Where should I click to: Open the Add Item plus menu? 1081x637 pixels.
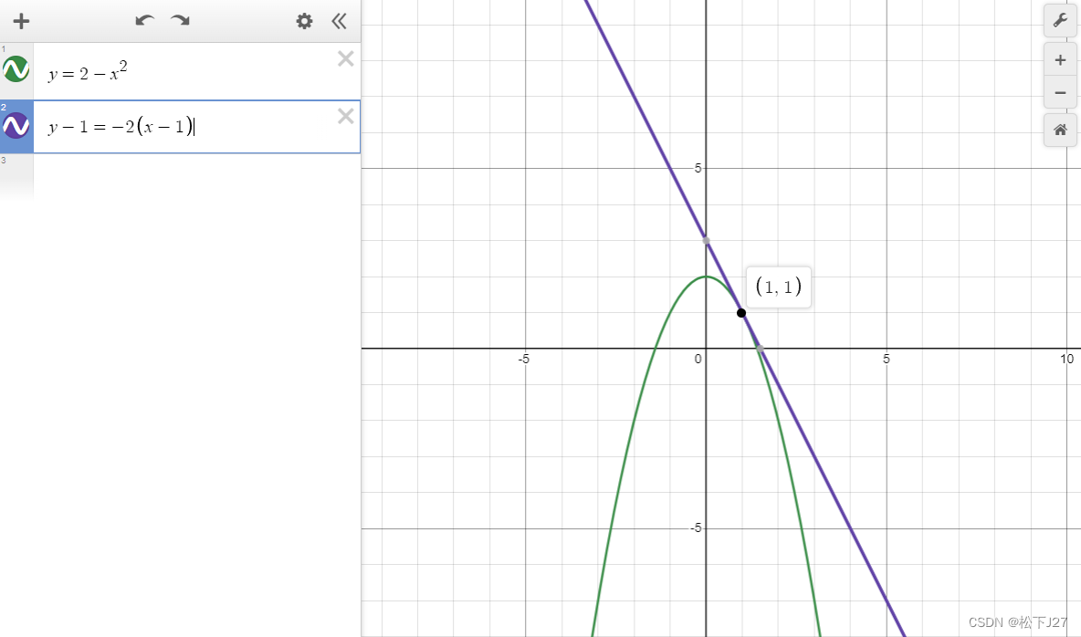[21, 21]
